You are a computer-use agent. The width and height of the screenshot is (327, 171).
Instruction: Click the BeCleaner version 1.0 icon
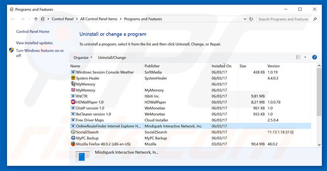73,114
